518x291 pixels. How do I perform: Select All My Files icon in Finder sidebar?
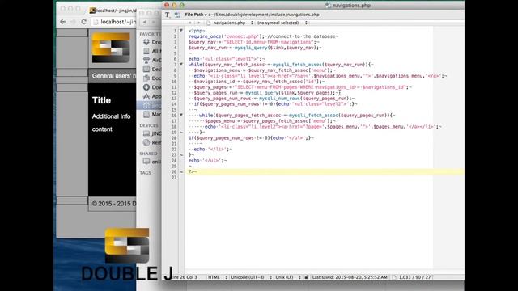146,51
